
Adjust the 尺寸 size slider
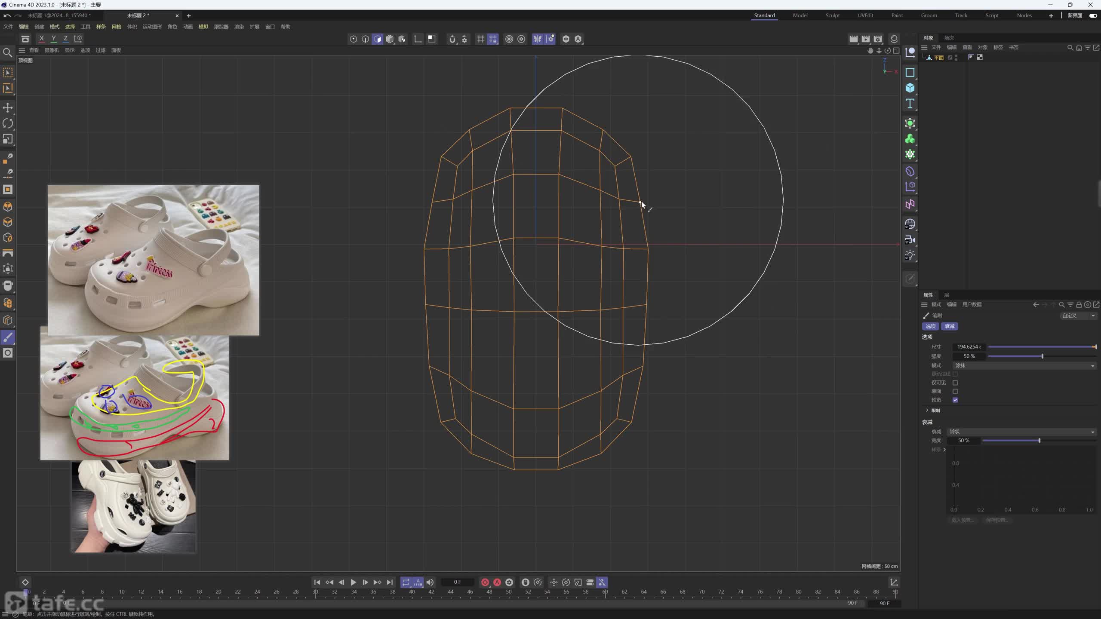[1042, 346]
